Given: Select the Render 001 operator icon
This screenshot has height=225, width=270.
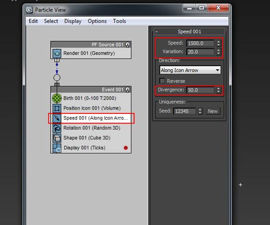Looking at the screenshot, I should pos(57,53).
